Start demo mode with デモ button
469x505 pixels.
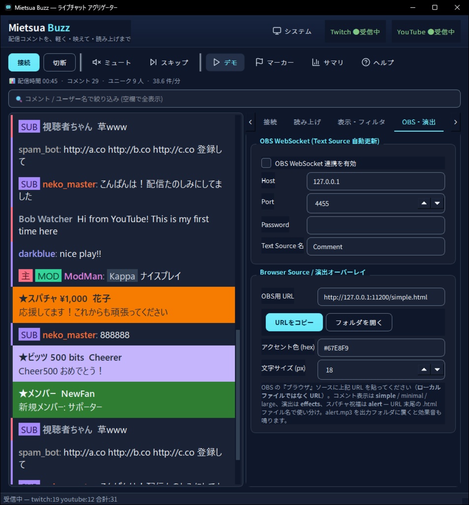tap(225, 62)
